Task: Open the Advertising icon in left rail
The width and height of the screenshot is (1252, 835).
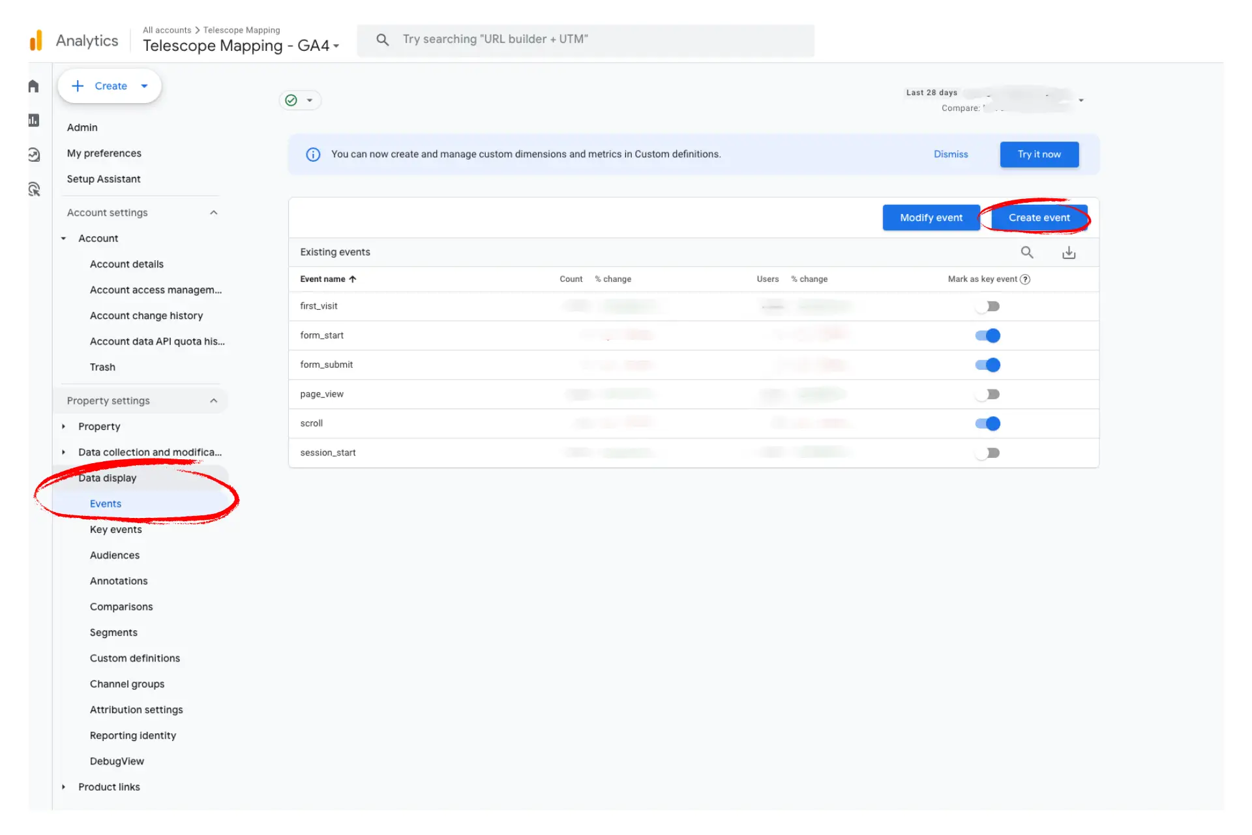Action: tap(34, 189)
